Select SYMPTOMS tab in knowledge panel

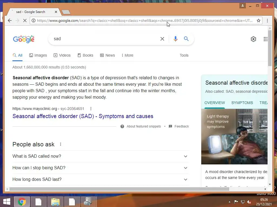242,103
